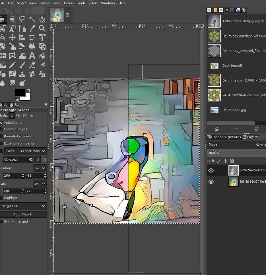
Task: Activate the Eraser tool
Action: [32, 65]
